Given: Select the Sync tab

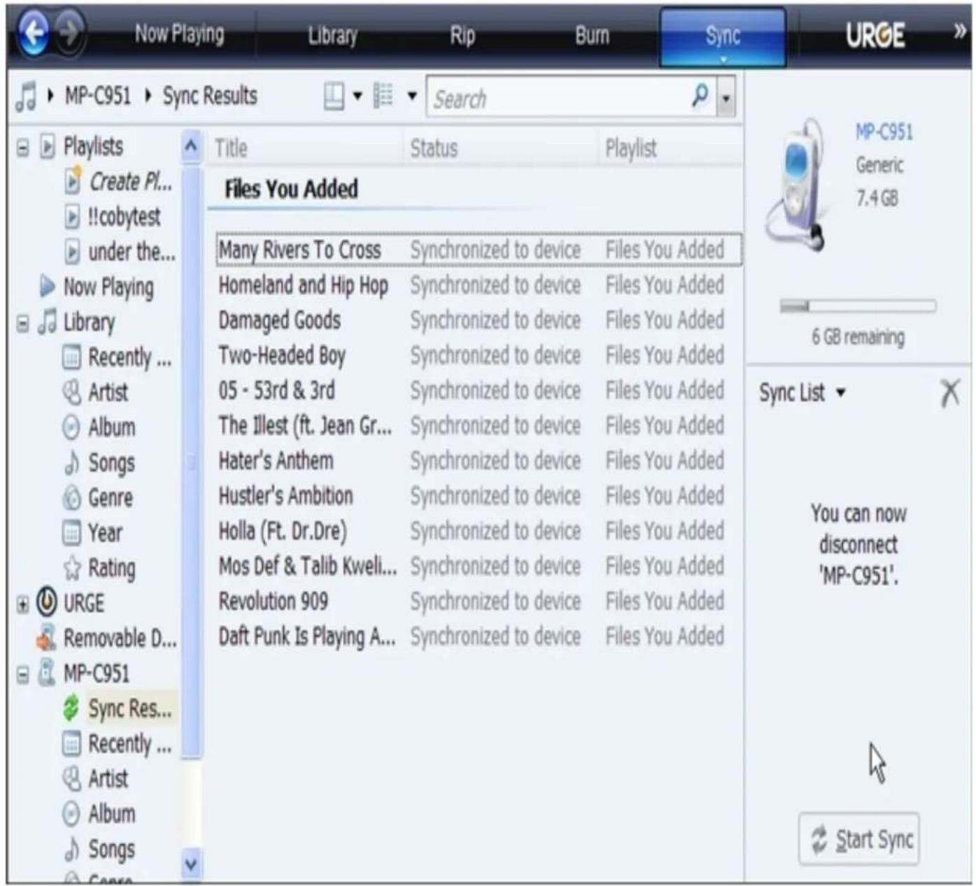Looking at the screenshot, I should [x=723, y=37].
